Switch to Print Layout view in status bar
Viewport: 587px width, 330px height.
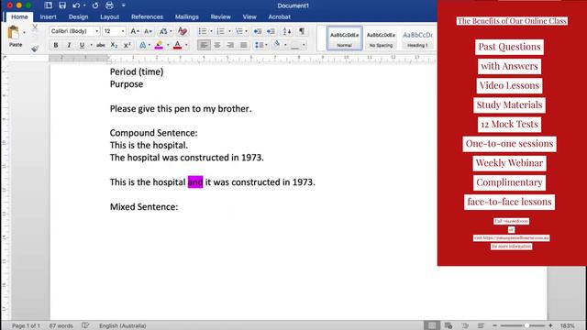(432, 325)
